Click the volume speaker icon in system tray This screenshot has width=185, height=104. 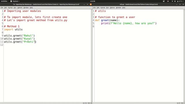[175, 1]
